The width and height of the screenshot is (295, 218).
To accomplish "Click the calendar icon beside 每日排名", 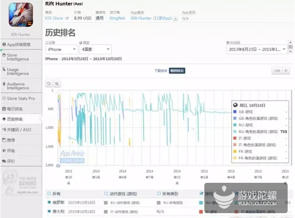I will point(4,109).
